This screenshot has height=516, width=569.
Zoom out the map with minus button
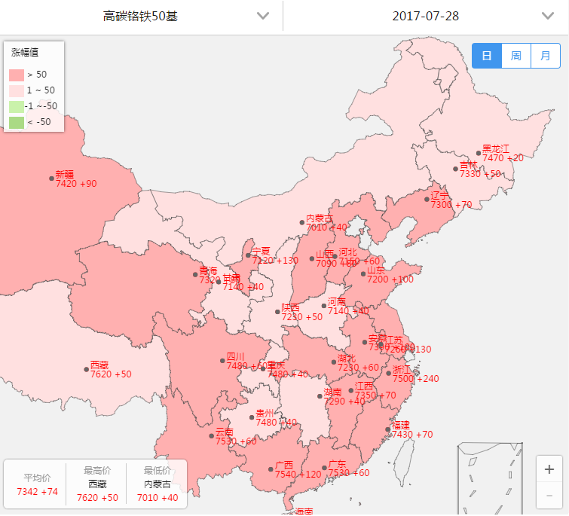pyautogui.click(x=549, y=495)
